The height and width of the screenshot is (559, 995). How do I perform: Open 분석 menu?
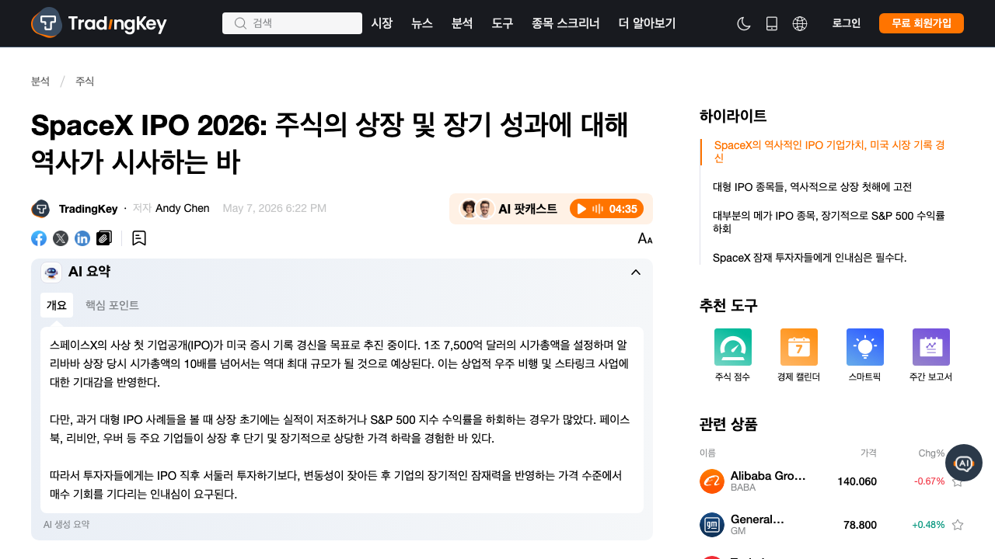(462, 23)
